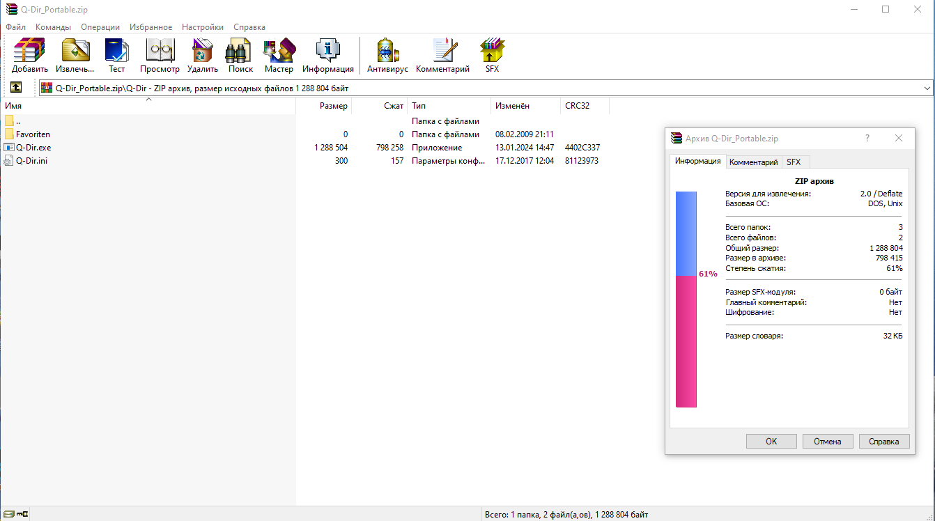The image size is (935, 521).
Task: Click the Степень сжатия value 61%
Action: [894, 268]
